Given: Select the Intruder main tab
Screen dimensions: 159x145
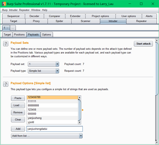Looking at the screenshot, I should click(113, 21).
